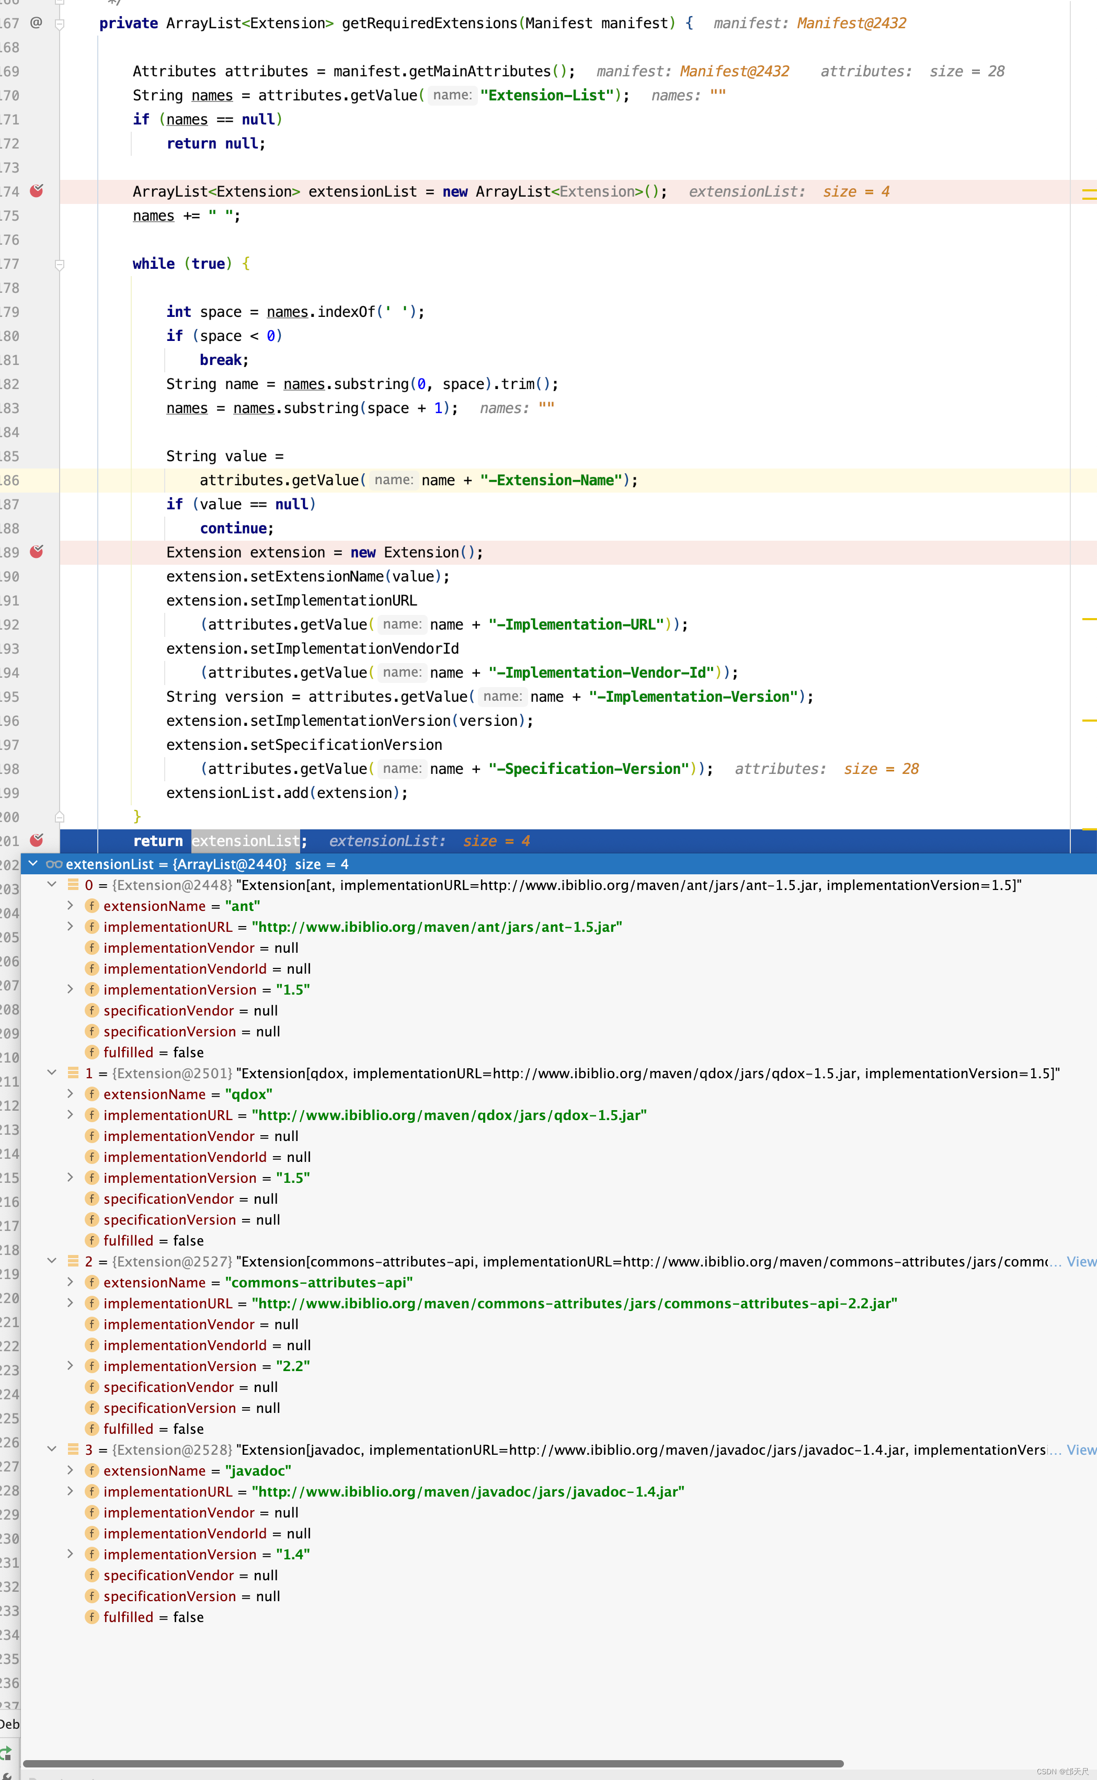Click the watch glasses icon beside extensionList
This screenshot has height=1780, width=1097.
54,864
